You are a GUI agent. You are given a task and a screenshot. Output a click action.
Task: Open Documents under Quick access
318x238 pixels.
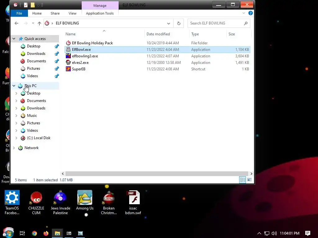(36, 61)
